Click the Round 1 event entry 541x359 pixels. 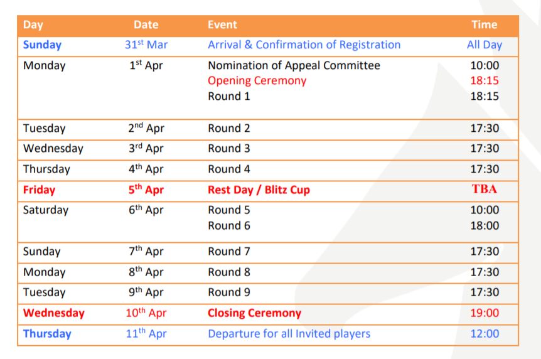(x=228, y=96)
